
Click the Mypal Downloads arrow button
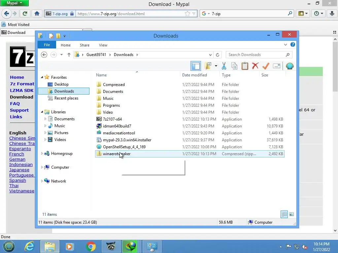pos(332,14)
